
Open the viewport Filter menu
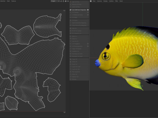coord(117,1)
